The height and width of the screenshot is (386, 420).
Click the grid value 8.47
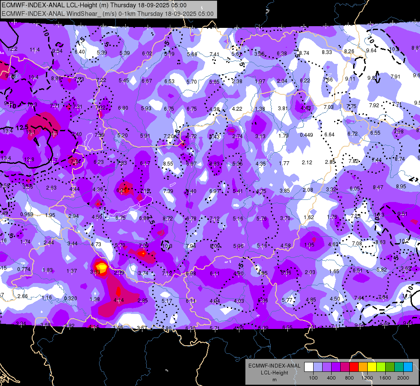tap(378, 187)
